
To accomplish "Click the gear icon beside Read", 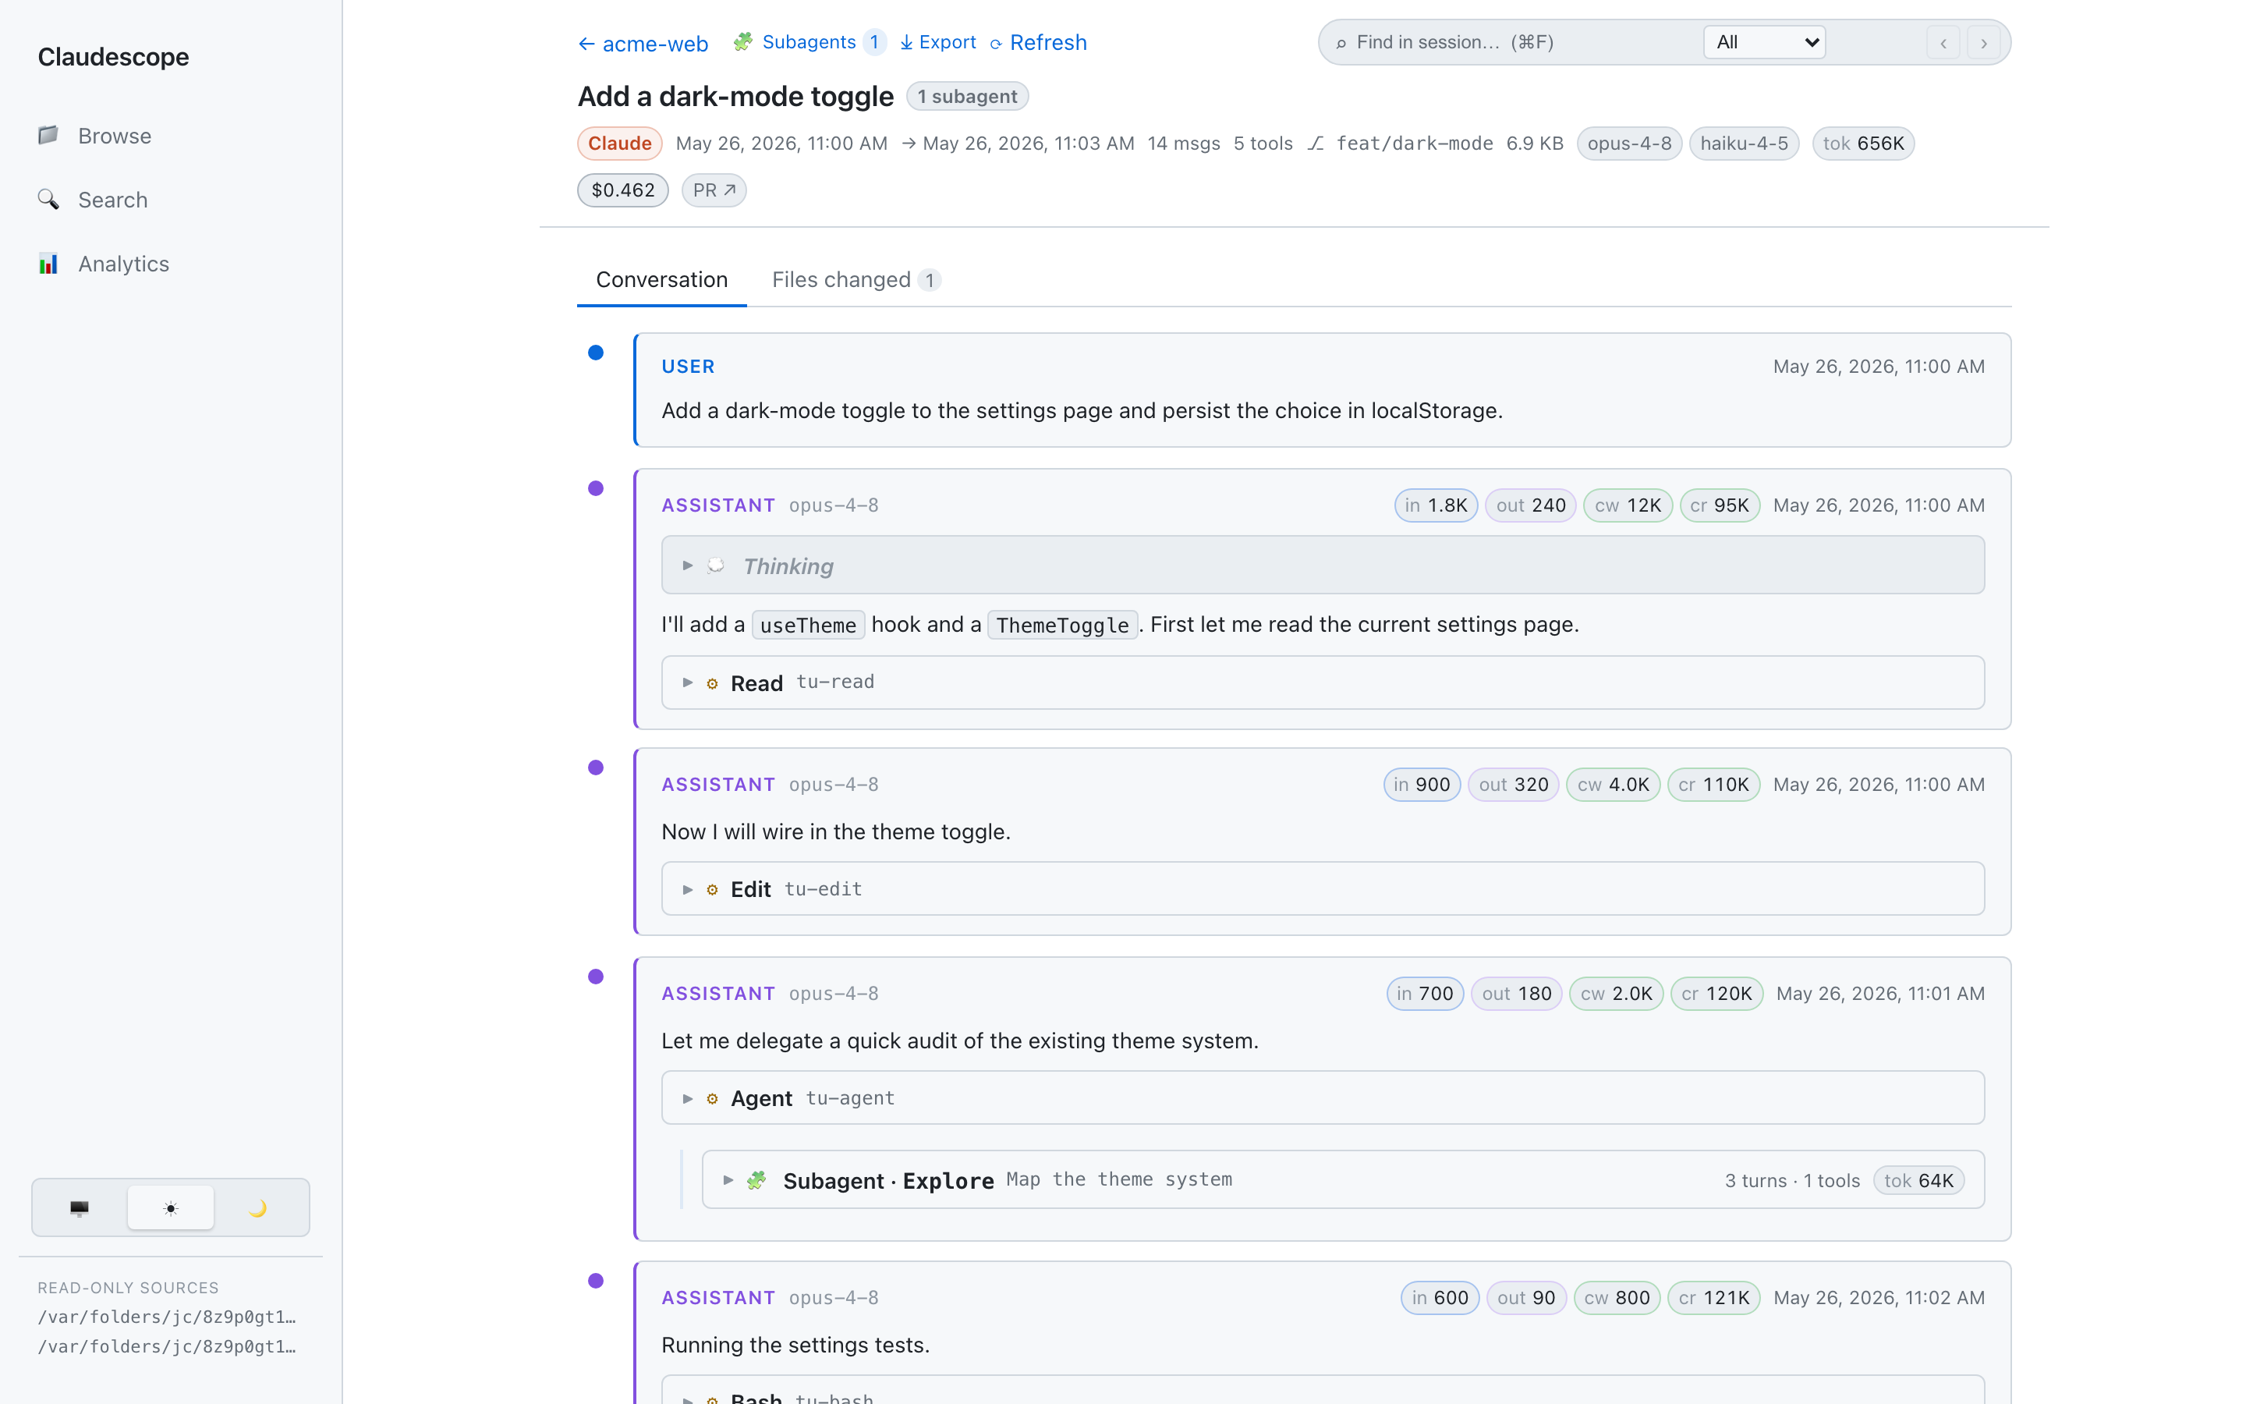I will [x=713, y=683].
